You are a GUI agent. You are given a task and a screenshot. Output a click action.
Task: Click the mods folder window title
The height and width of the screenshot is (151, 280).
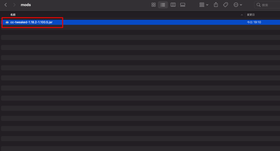pyautogui.click(x=26, y=5)
